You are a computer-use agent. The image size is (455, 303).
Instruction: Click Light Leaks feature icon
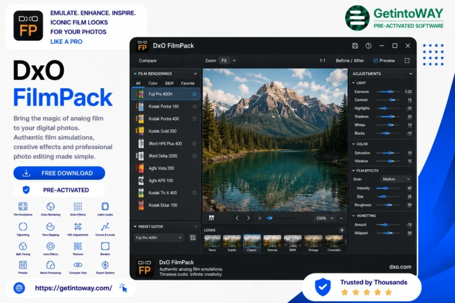point(105,207)
